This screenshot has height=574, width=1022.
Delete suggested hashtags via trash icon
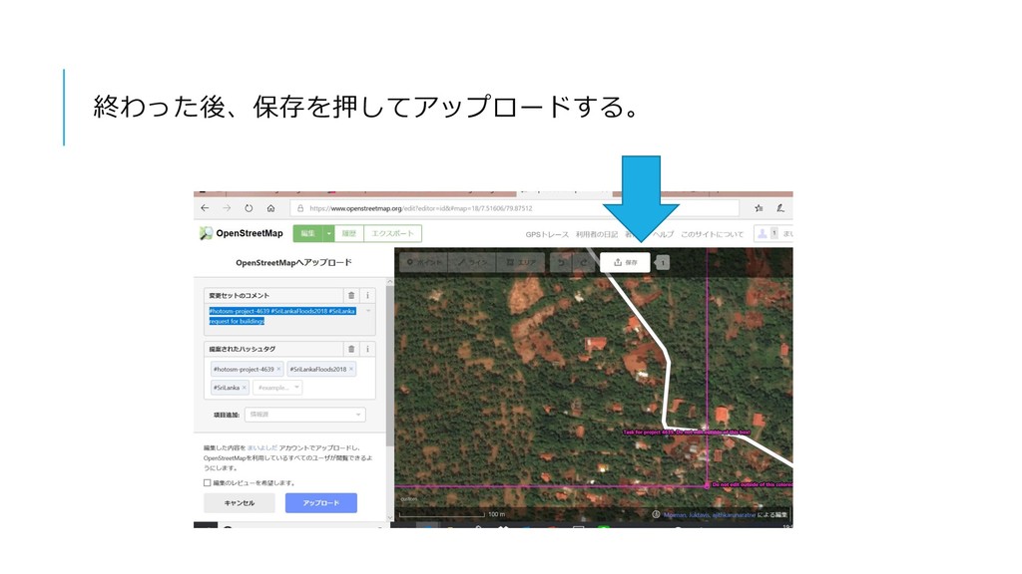(351, 349)
